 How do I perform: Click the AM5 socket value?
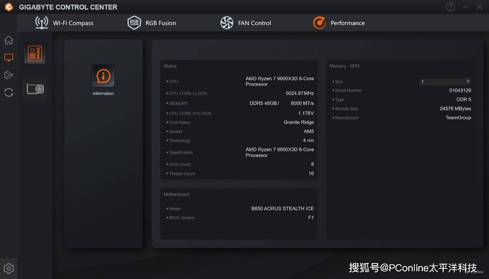309,132
